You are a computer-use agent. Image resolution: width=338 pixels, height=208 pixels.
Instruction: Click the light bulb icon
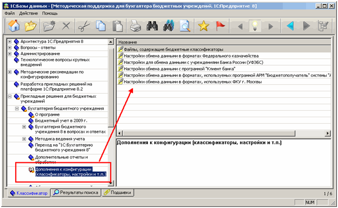coord(255,26)
